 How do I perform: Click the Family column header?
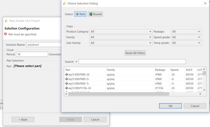click(130, 70)
